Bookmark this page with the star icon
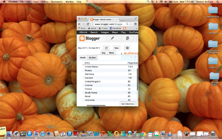222x139 pixels. 131,24
